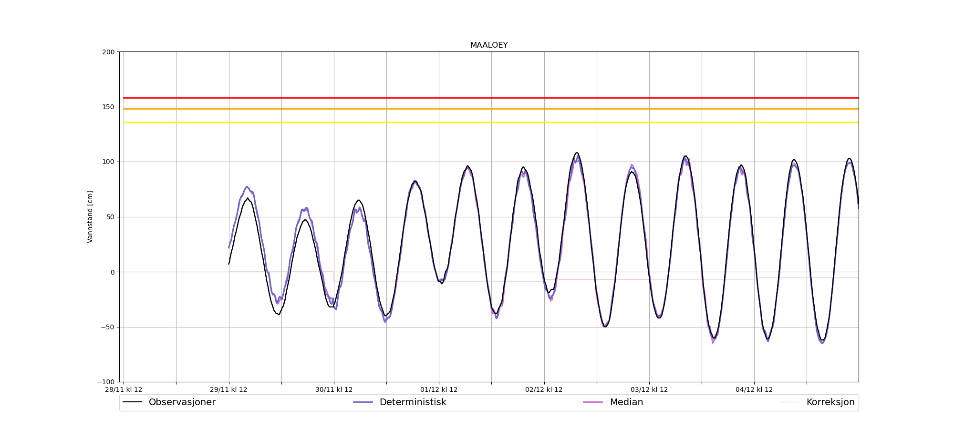Click the 03/12 kl 12 x-axis tick label
The height and width of the screenshot is (429, 954).
(649, 389)
